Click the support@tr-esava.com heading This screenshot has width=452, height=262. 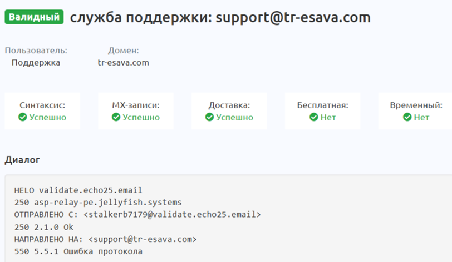pos(220,17)
